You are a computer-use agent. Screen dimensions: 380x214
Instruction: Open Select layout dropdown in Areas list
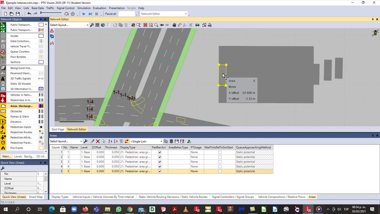point(81,141)
